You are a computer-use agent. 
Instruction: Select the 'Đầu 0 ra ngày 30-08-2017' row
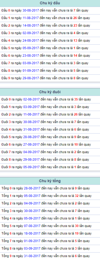(50, 10)
